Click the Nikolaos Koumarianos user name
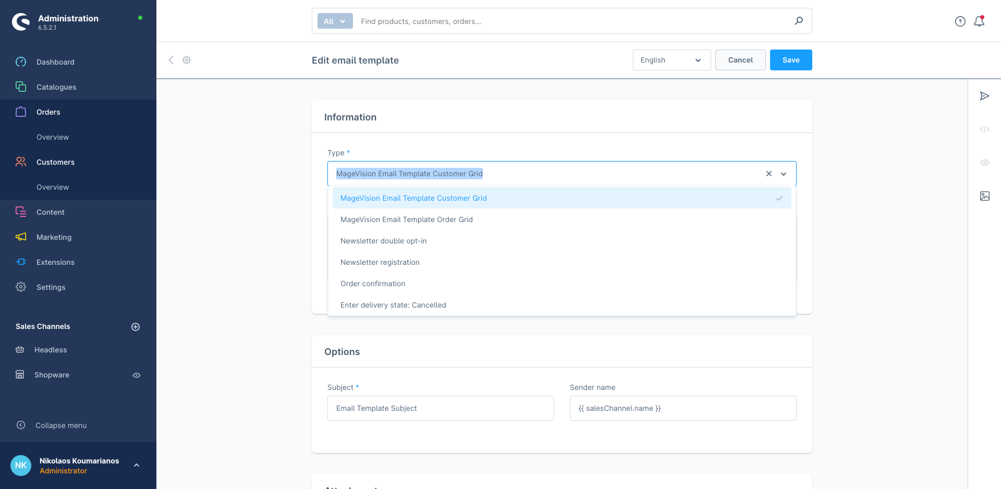The height and width of the screenshot is (489, 1001). point(79,461)
